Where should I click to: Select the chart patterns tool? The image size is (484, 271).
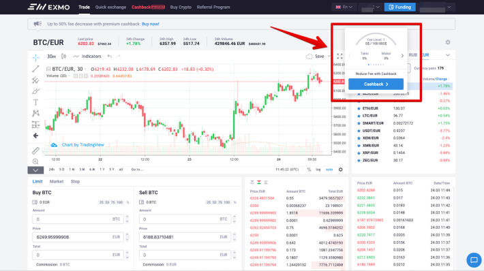click(36, 113)
